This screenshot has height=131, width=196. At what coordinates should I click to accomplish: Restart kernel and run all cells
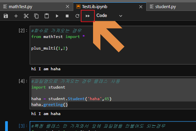[x=88, y=16]
